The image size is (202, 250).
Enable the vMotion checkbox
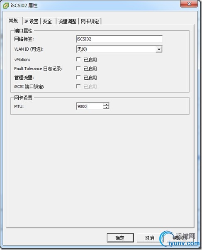78,59
